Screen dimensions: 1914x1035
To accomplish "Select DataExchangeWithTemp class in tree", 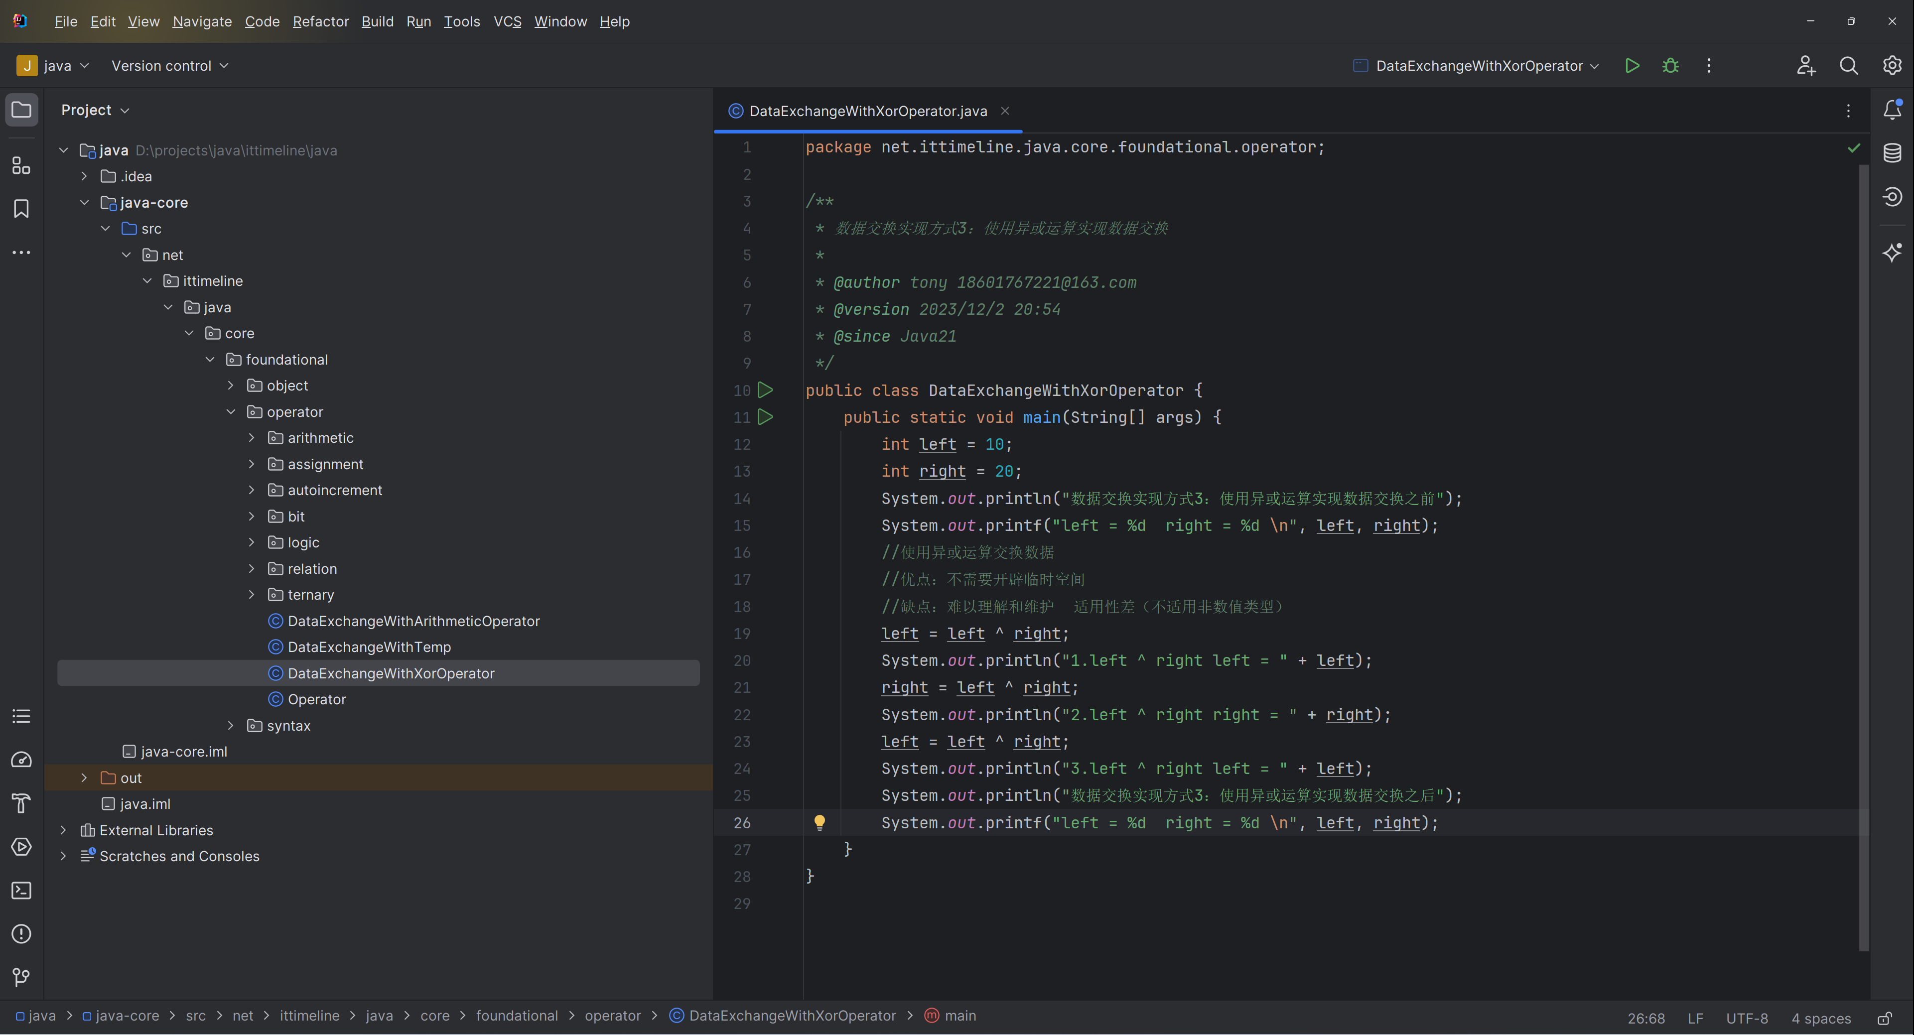I will pos(369,647).
